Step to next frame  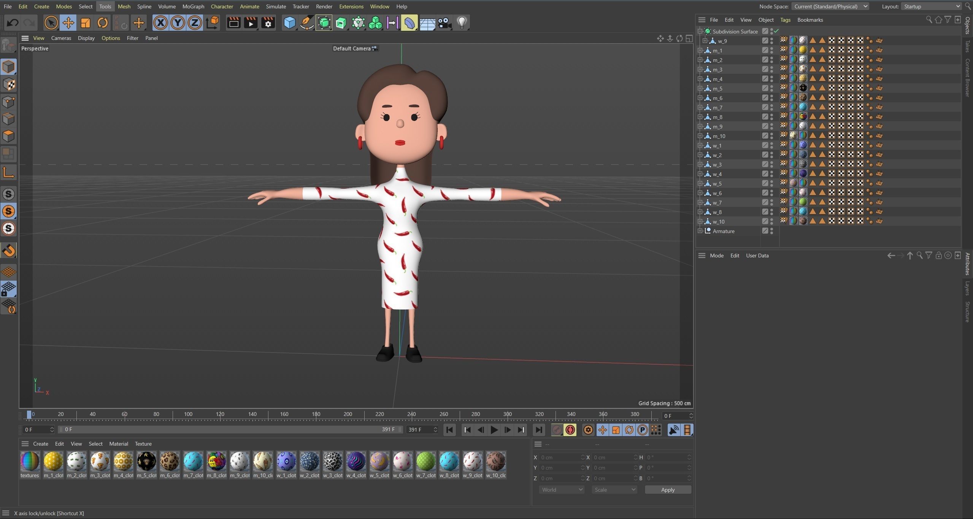[x=507, y=430]
